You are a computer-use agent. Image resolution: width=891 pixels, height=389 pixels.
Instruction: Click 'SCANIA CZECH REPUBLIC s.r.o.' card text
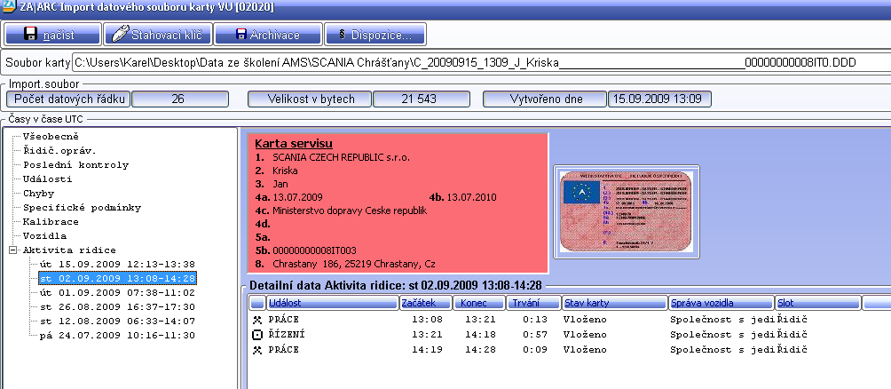(x=341, y=157)
